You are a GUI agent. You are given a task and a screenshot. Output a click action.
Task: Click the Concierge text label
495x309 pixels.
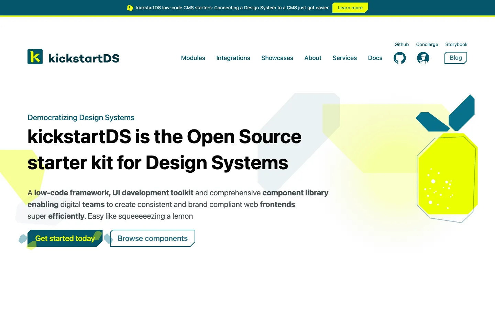point(427,44)
